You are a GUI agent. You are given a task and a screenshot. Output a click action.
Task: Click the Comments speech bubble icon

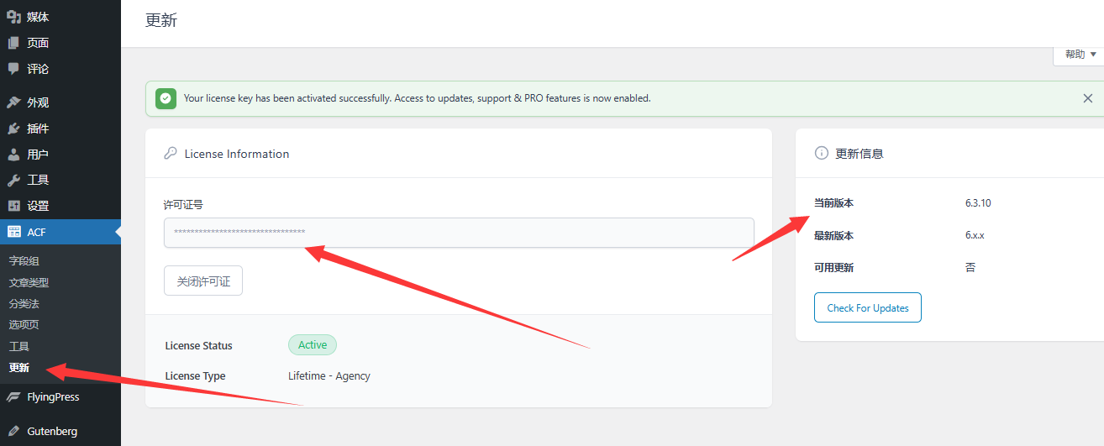[13, 69]
